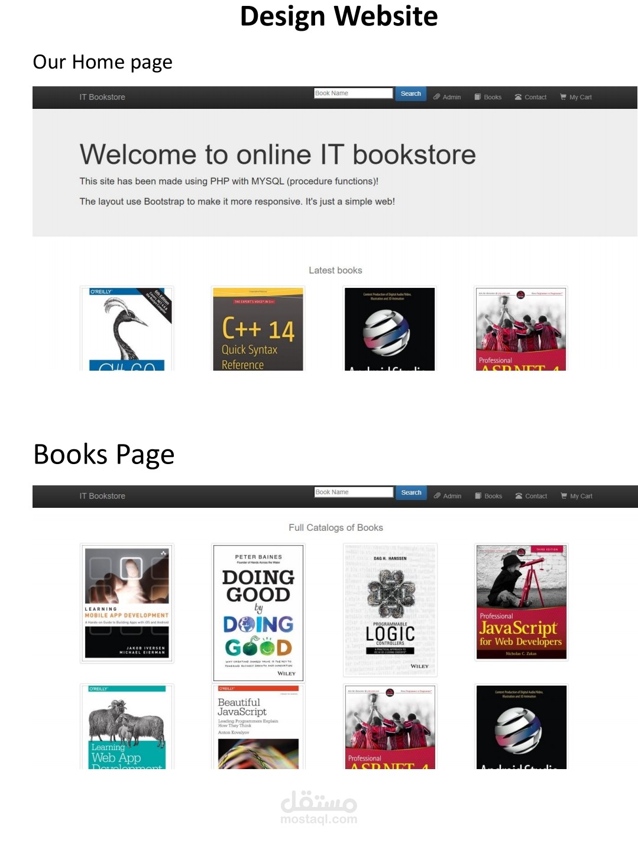
Task: Click the Admin paperclip icon in Home navbar
Action: pos(437,97)
